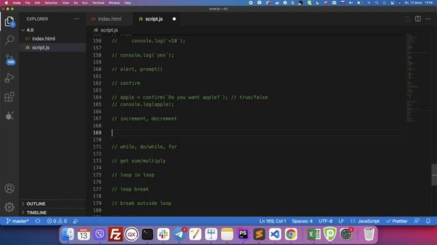The height and width of the screenshot is (245, 437).
Task: Open the Selection menu
Action: point(51,3)
